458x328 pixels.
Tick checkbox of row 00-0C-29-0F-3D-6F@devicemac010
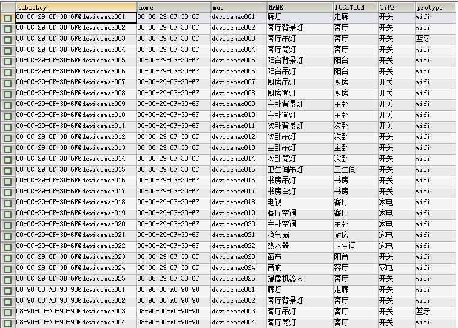coord(8,116)
